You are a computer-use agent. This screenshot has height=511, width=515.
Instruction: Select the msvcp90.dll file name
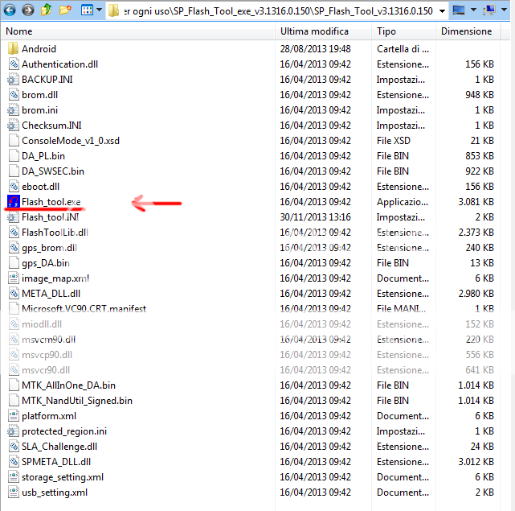point(47,355)
